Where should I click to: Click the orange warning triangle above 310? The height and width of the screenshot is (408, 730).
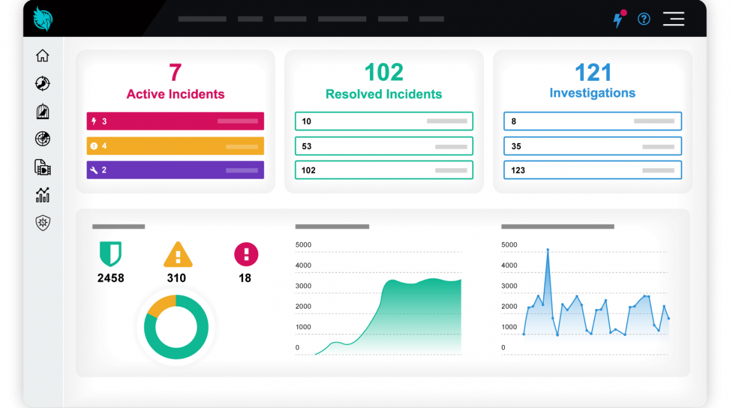tap(178, 254)
